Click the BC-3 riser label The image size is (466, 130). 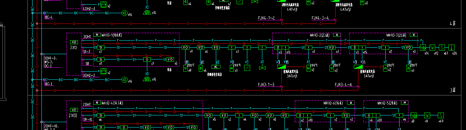point(49,84)
